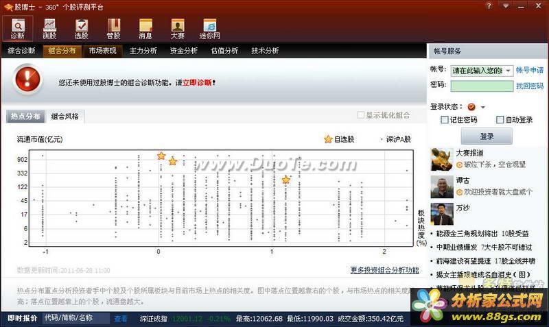Open the 找回密码 link
The height and width of the screenshot is (327, 549).
[x=530, y=86]
